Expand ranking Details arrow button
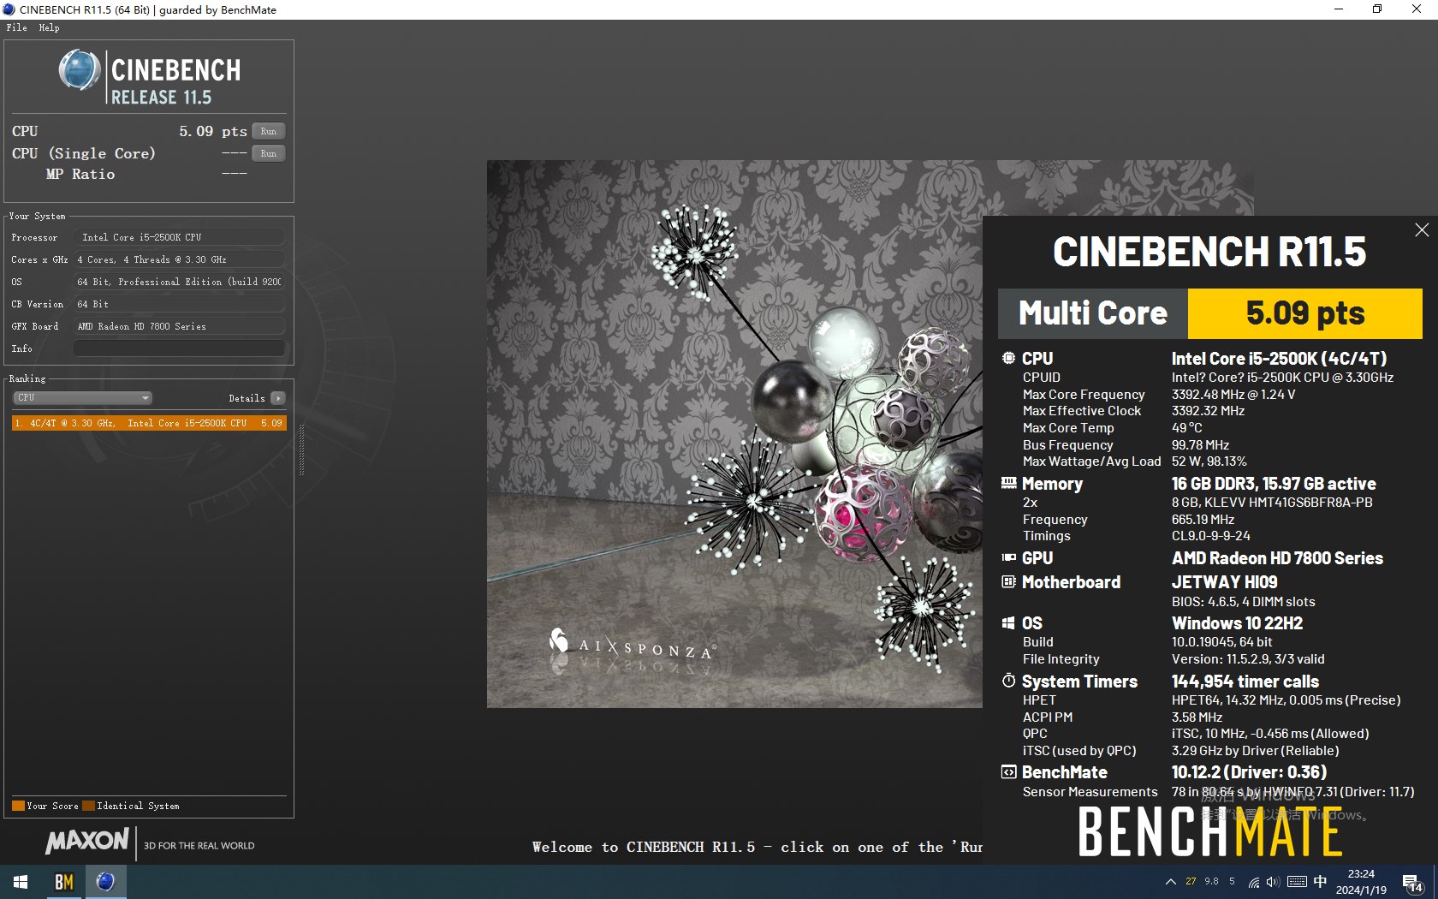This screenshot has height=899, width=1438. pyautogui.click(x=277, y=398)
